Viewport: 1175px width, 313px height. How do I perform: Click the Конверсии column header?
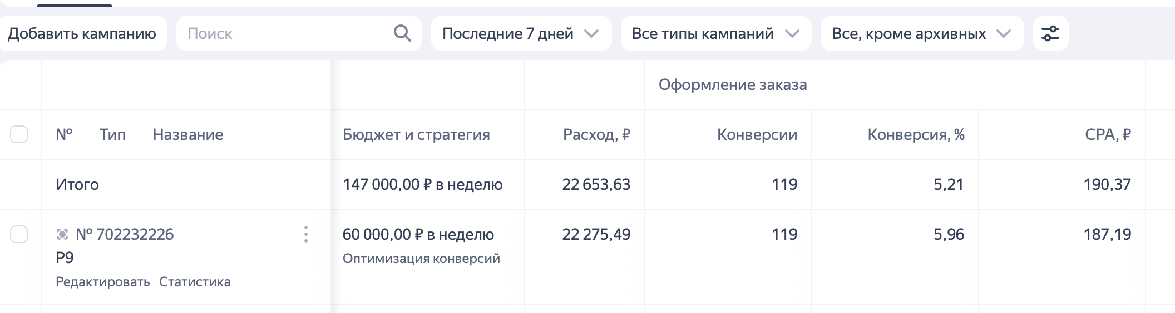[x=757, y=134]
